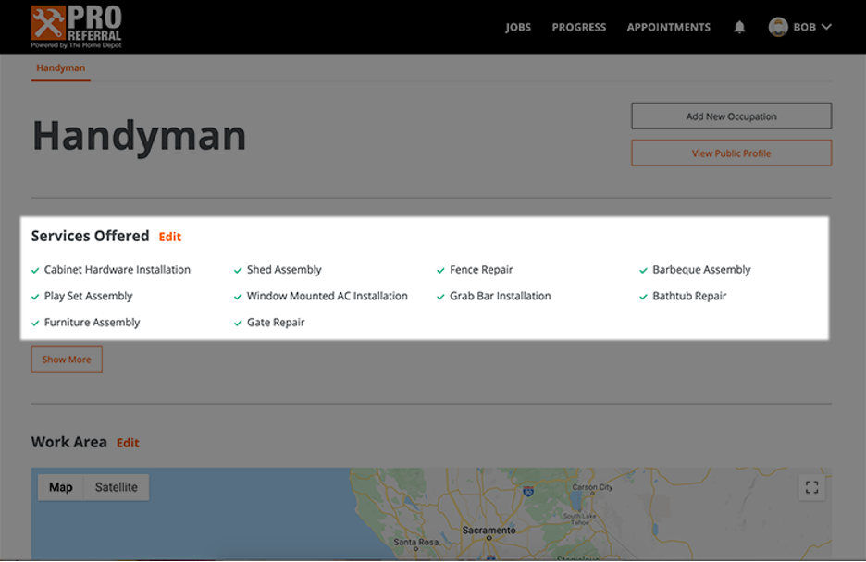This screenshot has width=866, height=562.
Task: Click the checkmark beside Bathtub Repair
Action: pos(642,296)
